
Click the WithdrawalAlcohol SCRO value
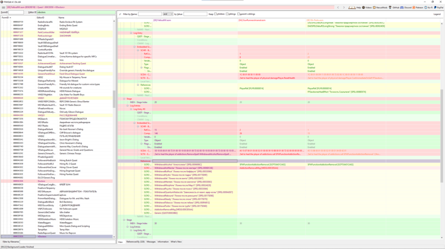point(178,164)
